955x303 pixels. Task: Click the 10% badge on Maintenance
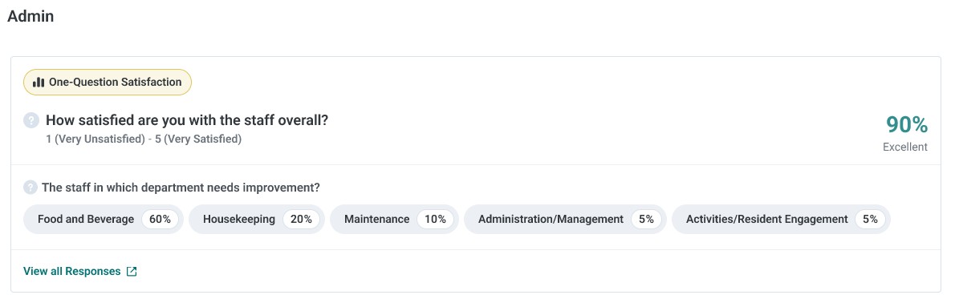pyautogui.click(x=436, y=219)
